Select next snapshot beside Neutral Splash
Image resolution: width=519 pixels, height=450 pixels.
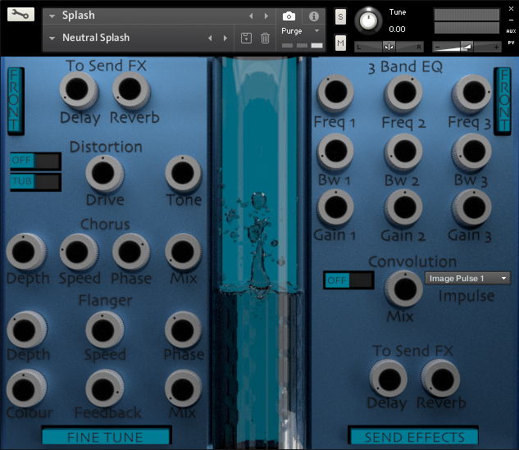pos(225,38)
